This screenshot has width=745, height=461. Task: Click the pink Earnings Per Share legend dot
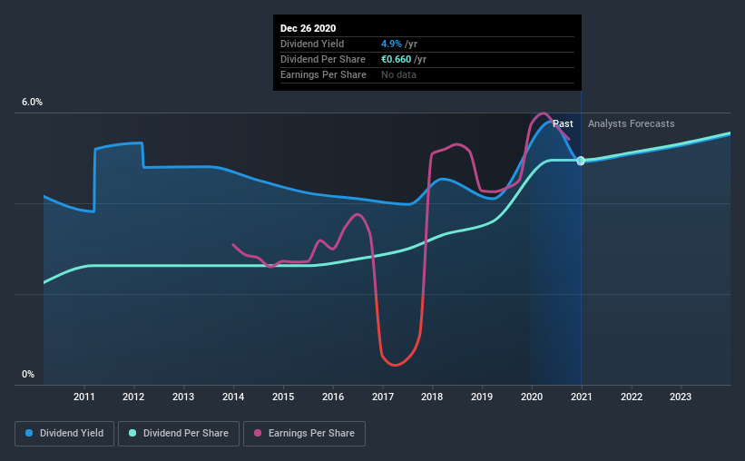point(258,433)
